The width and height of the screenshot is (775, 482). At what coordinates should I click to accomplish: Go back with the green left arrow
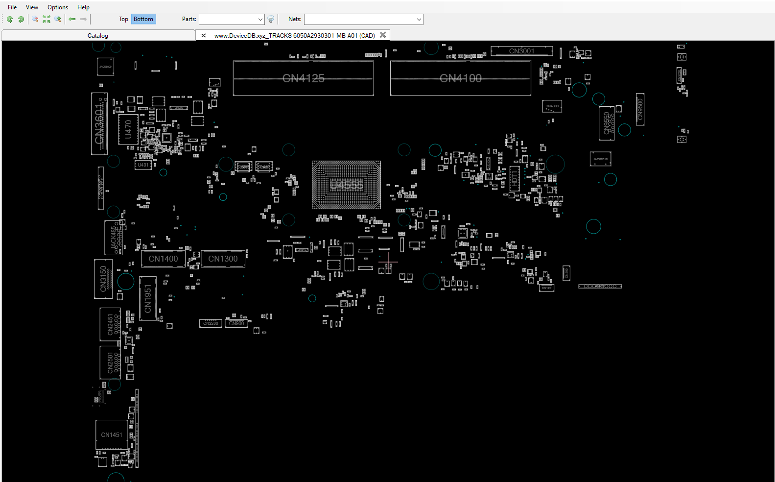72,19
